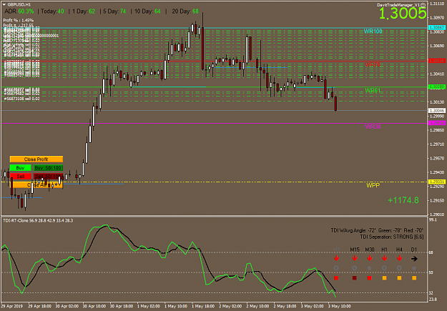Click the TDI Seperation: STRONG text

click(x=392, y=237)
